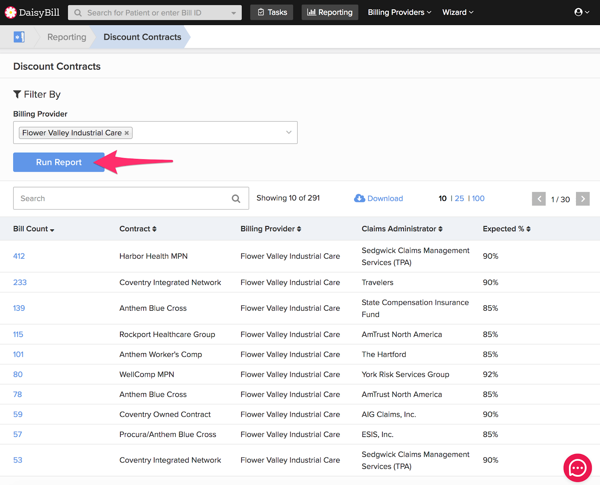Select WellComp MPN contract cell

pos(147,374)
